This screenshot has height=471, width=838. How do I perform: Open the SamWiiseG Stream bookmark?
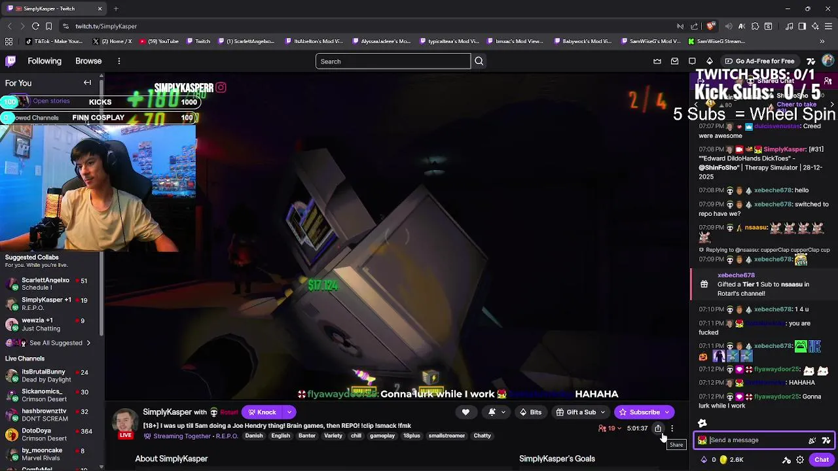[716, 41]
